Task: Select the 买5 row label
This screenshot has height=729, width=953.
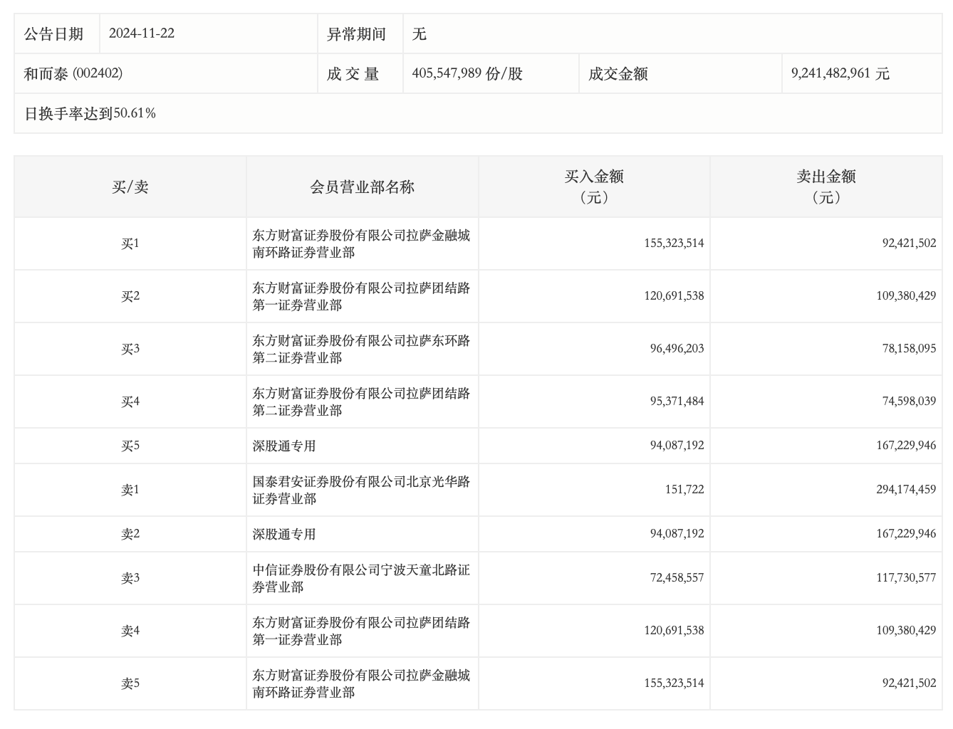Action: 130,446
